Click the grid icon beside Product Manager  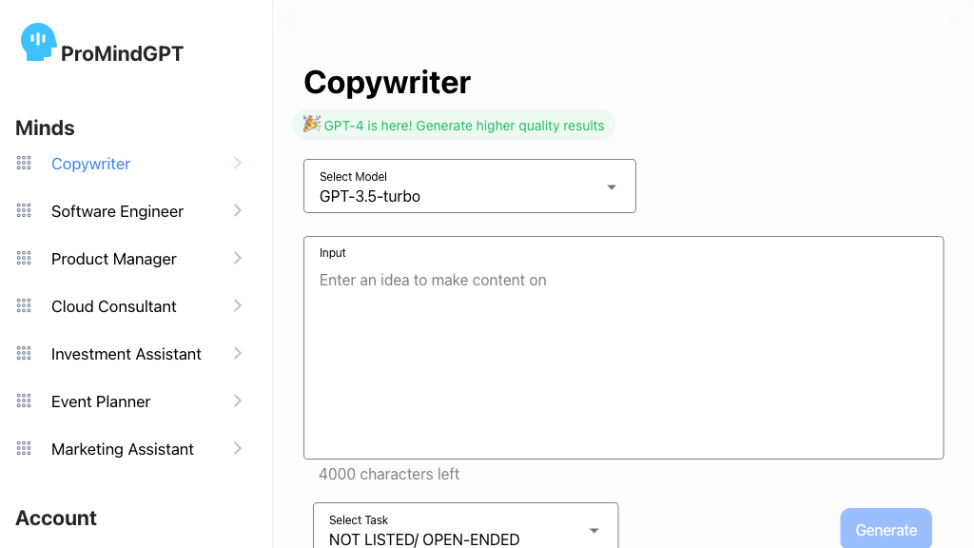[x=24, y=259]
